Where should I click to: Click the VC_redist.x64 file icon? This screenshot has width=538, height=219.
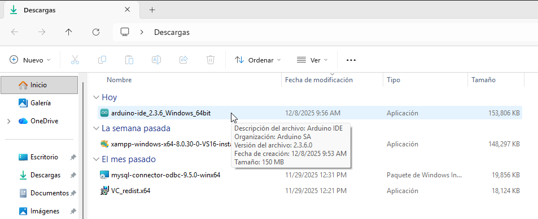[x=104, y=191]
